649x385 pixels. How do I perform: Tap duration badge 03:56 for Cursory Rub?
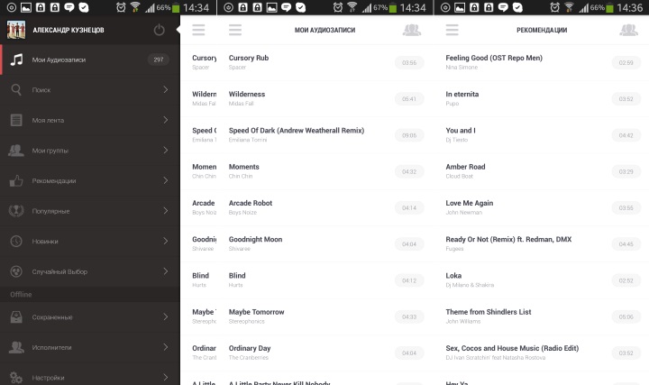(409, 63)
